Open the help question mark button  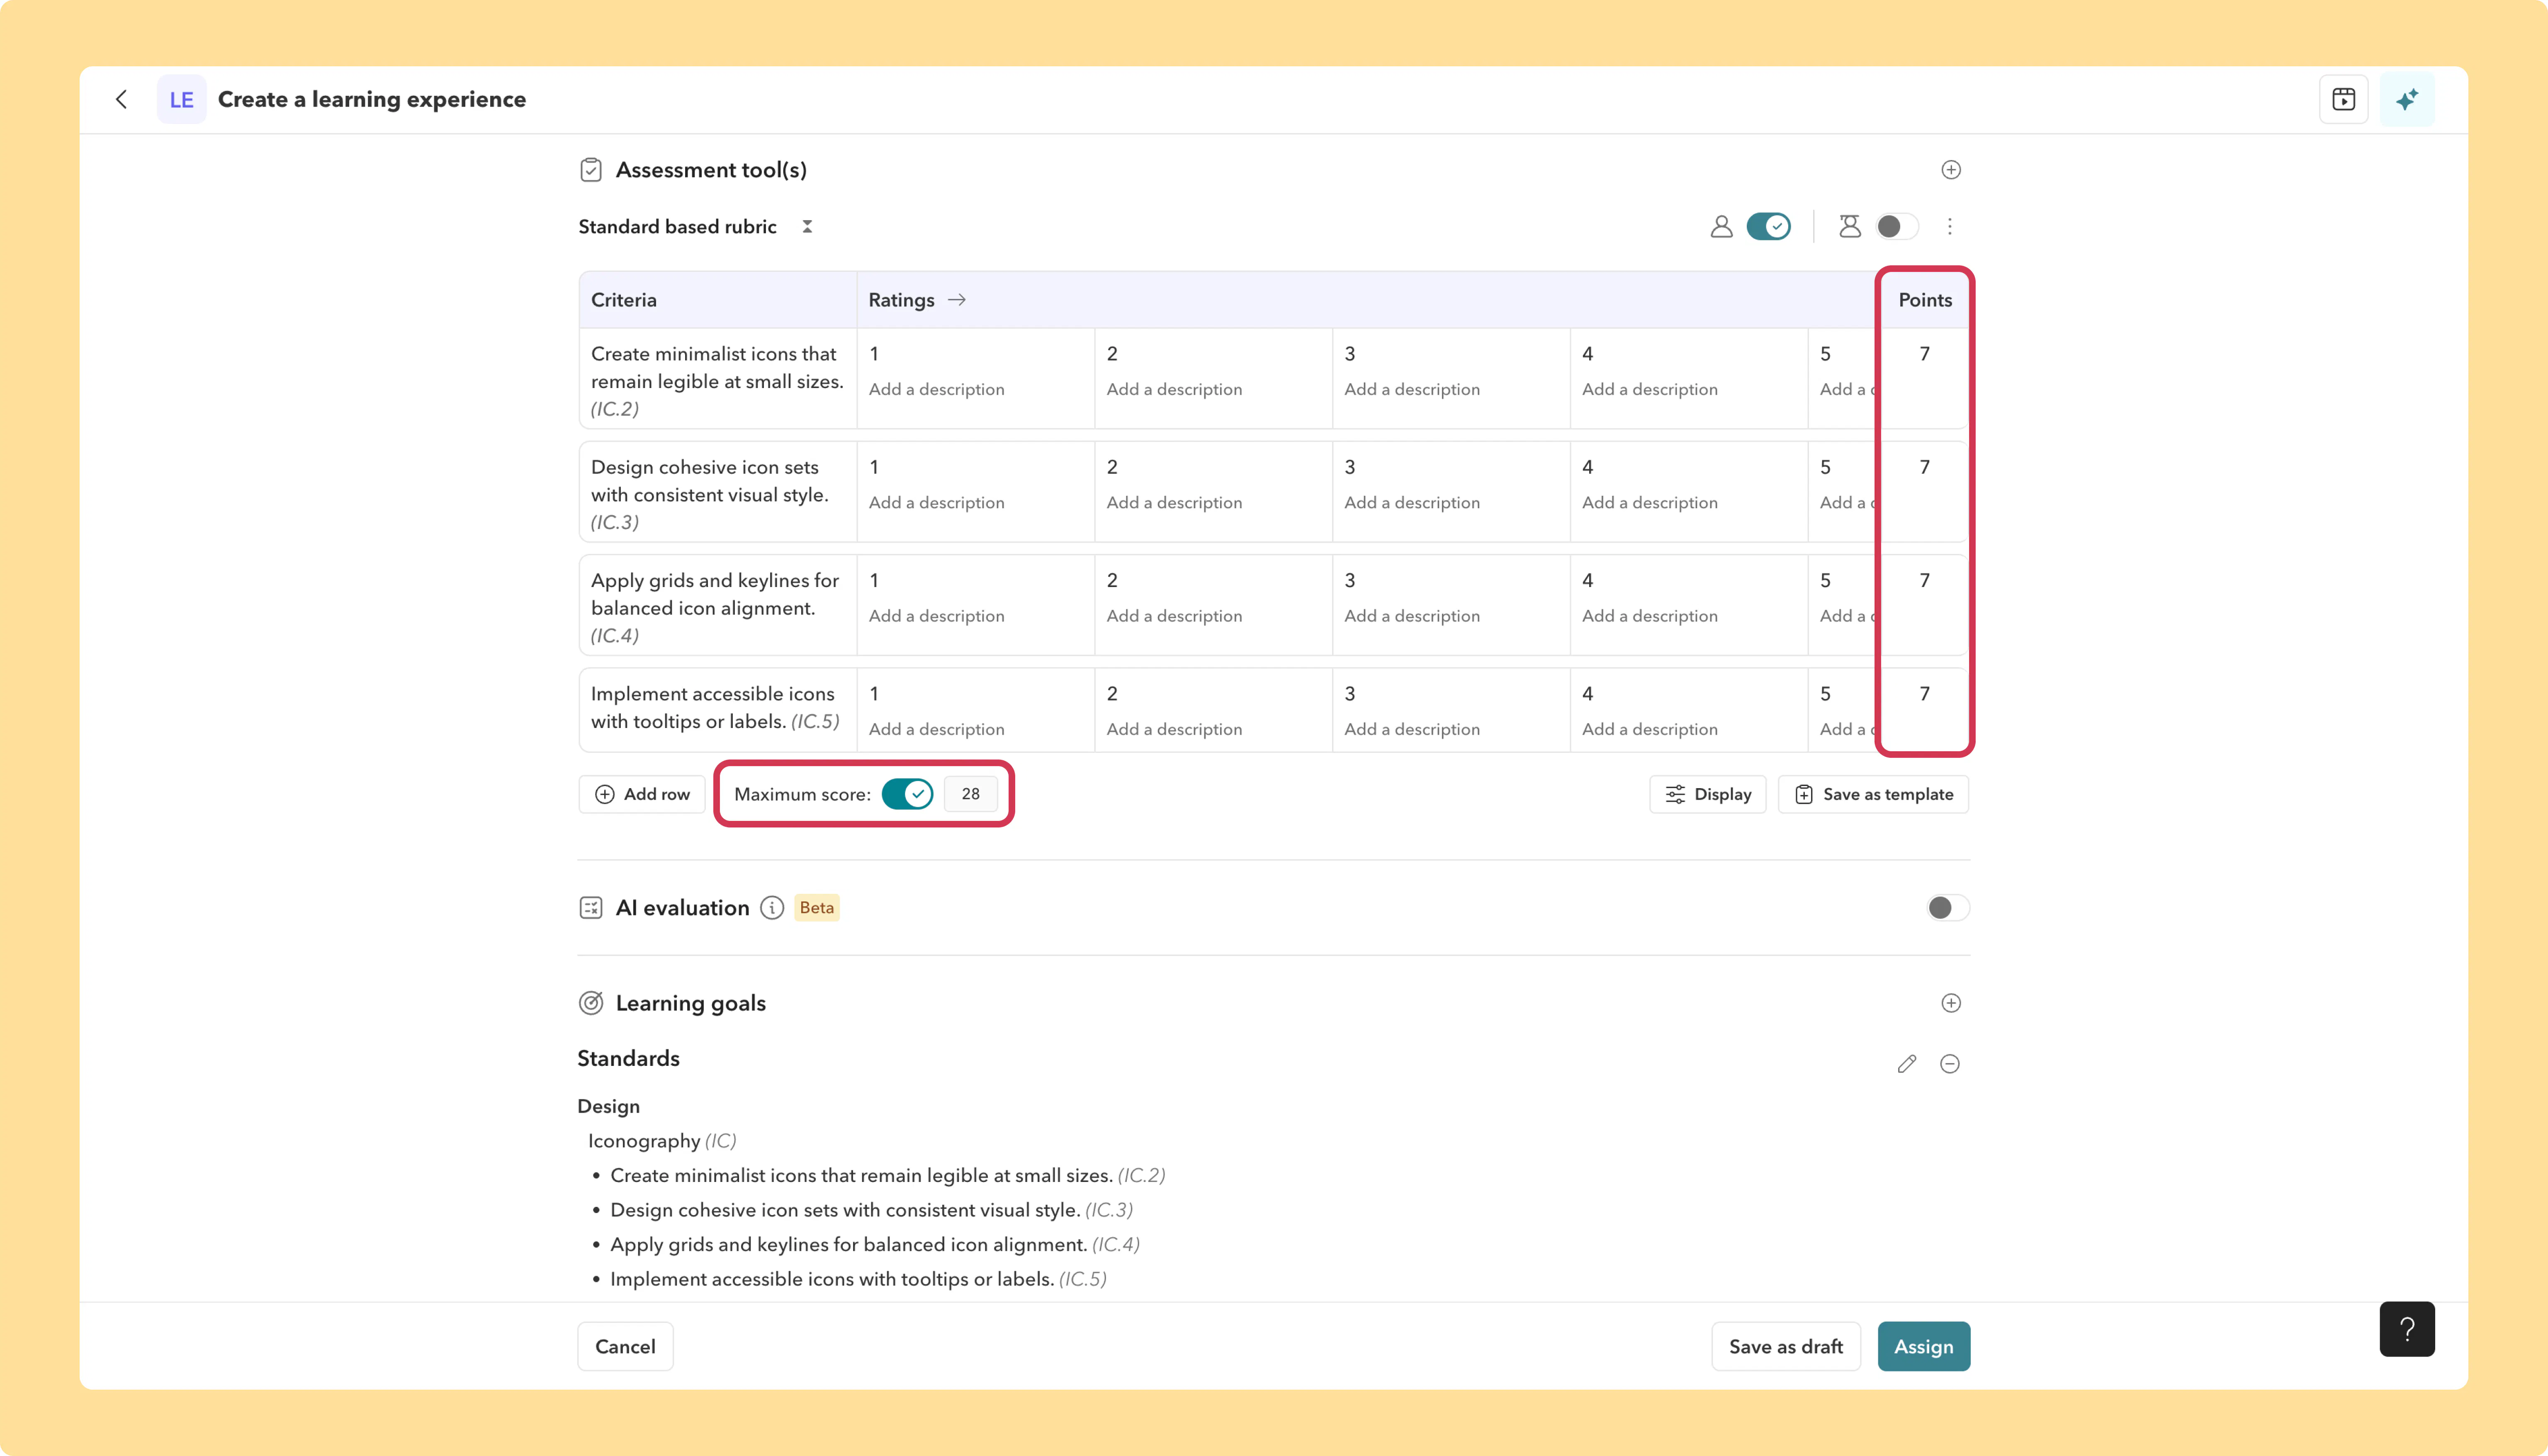click(2406, 1329)
